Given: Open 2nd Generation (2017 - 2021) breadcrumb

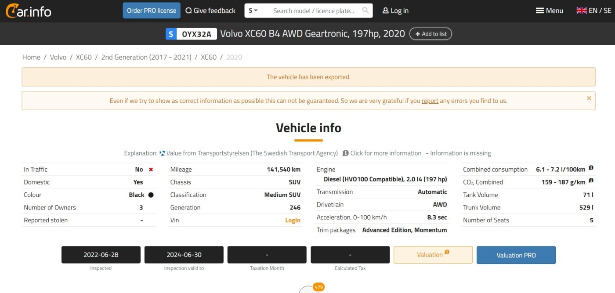Looking at the screenshot, I should coord(146,57).
